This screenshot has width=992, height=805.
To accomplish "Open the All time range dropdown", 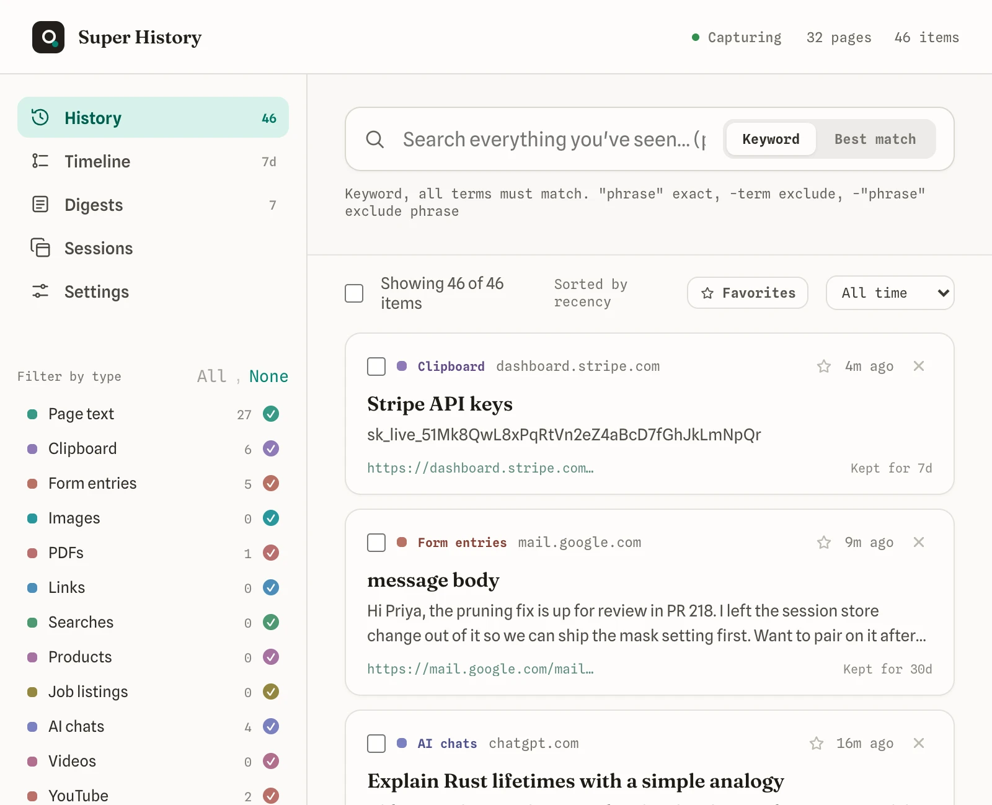I will [x=890, y=293].
